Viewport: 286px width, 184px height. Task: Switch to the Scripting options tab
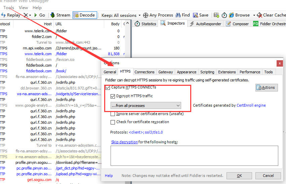(207, 72)
